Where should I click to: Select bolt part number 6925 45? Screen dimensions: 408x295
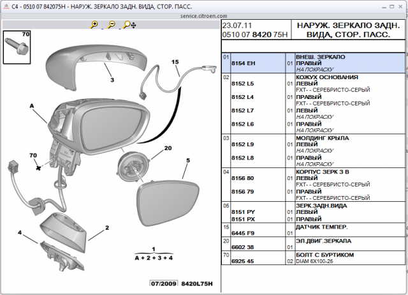(242, 261)
